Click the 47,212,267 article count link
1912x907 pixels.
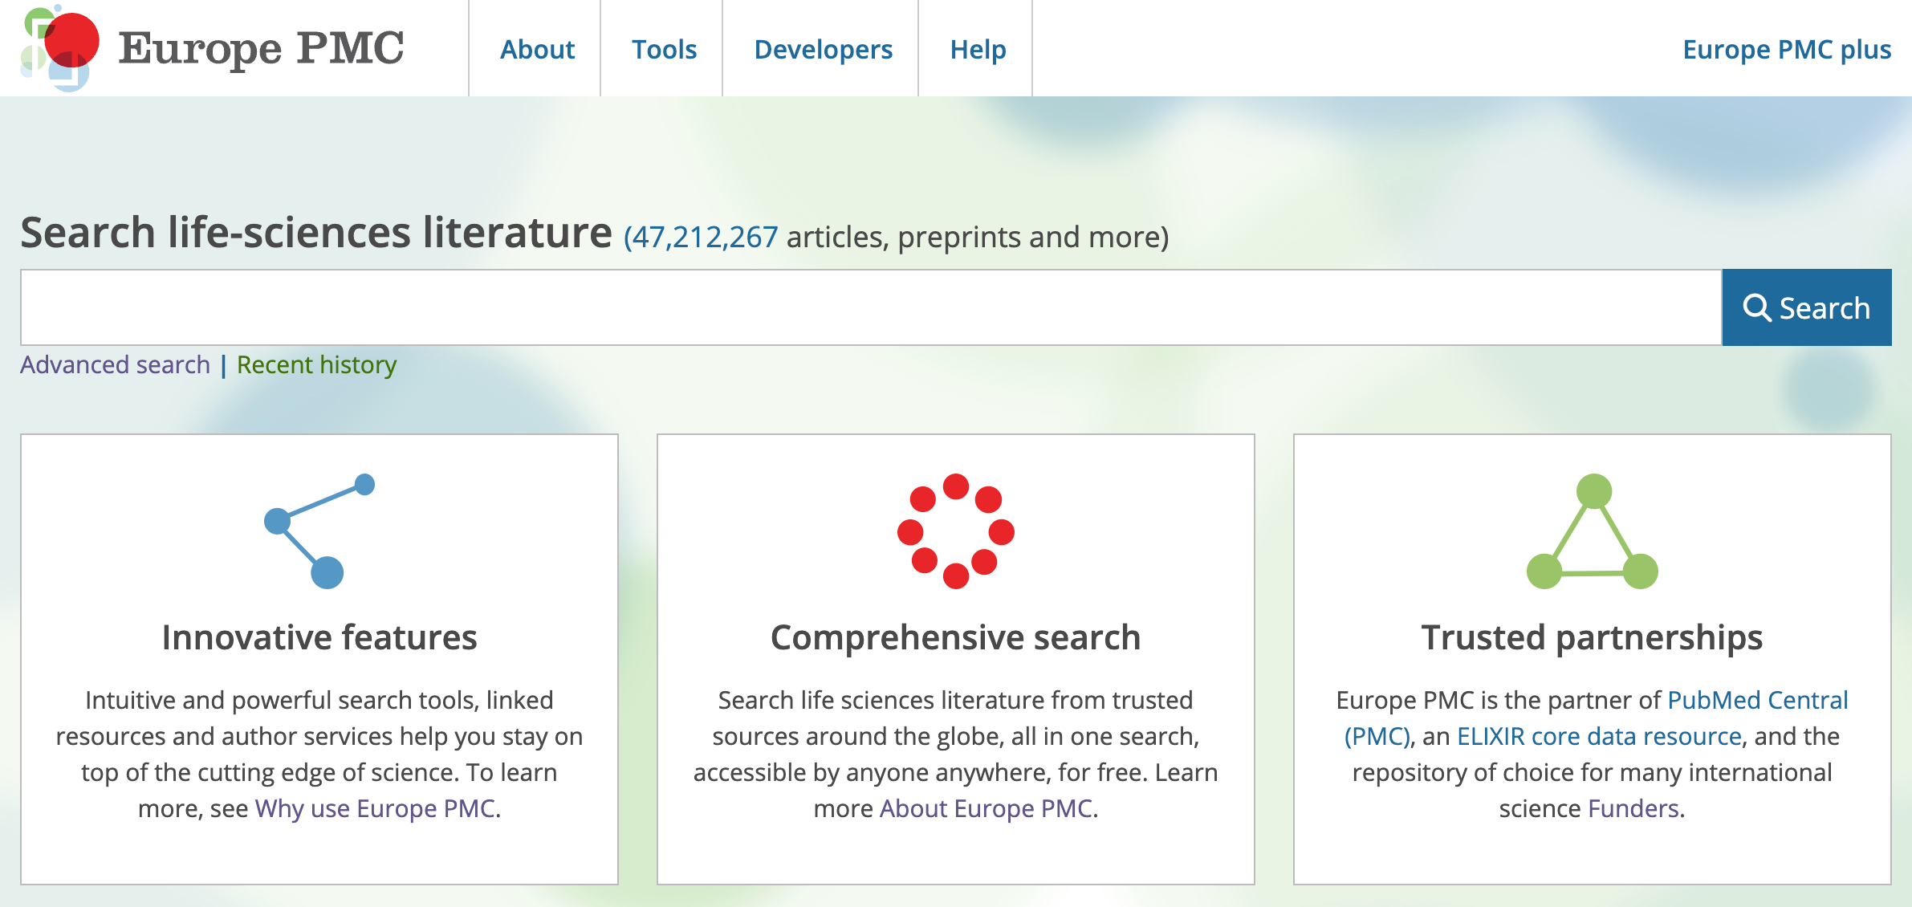701,238
